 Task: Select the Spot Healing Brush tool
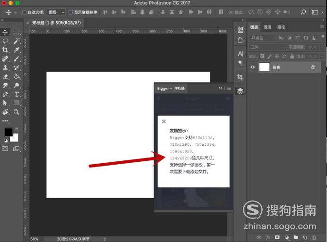[5, 58]
